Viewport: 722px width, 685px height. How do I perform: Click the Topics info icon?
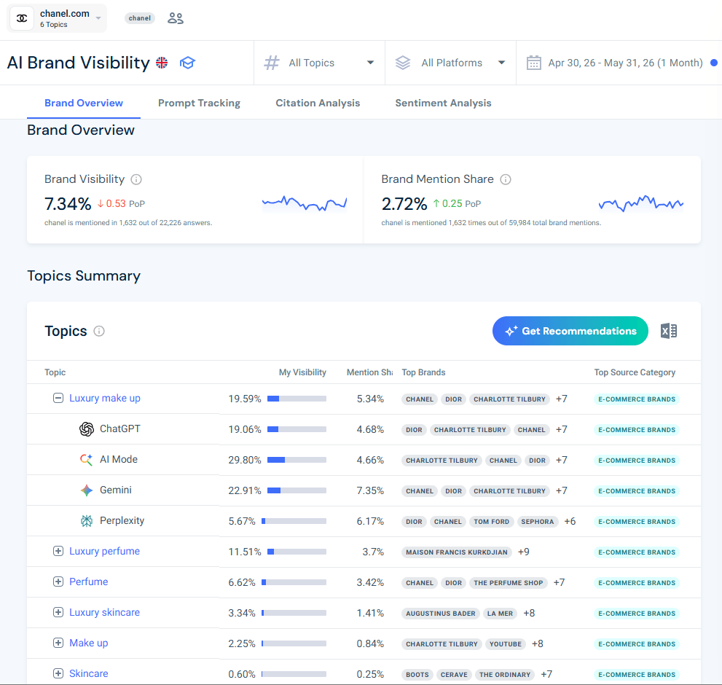coord(99,332)
